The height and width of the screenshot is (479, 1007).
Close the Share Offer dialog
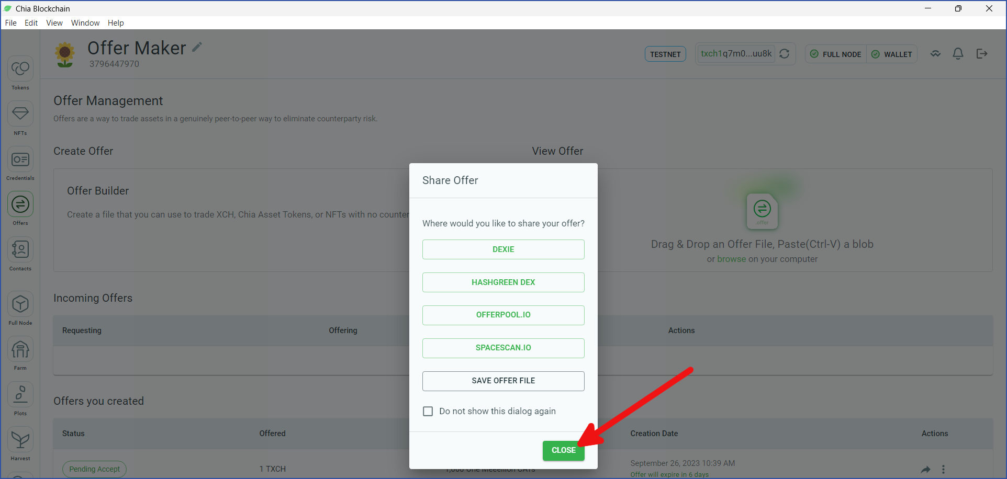[564, 450]
